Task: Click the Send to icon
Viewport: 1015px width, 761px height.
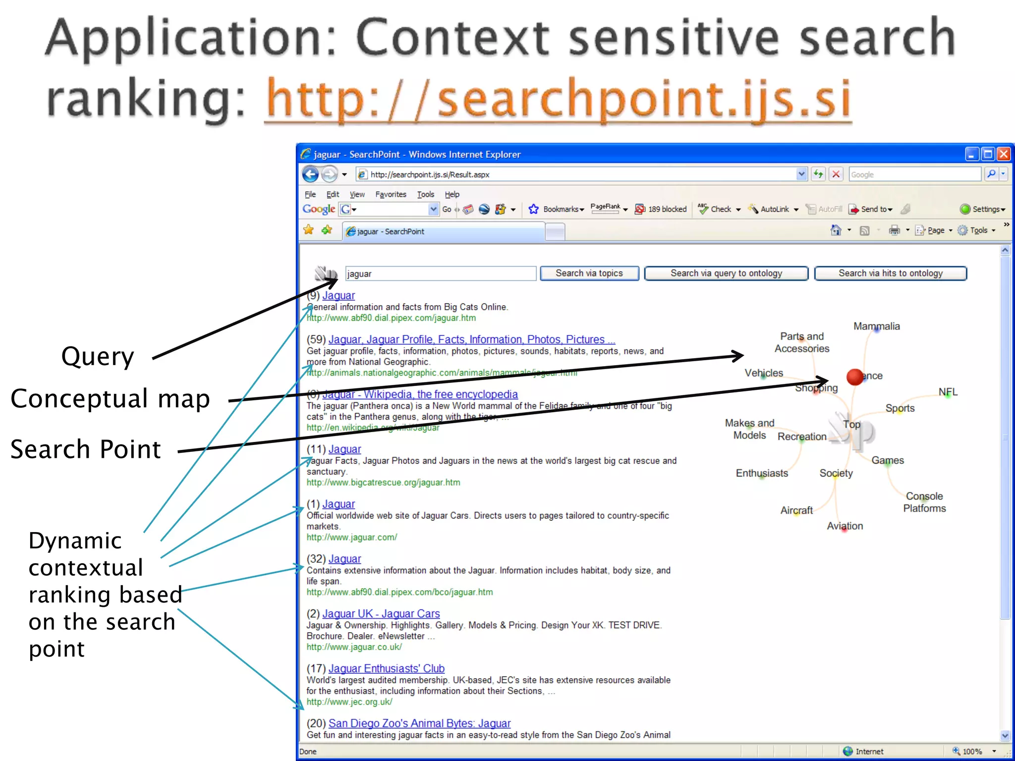Action: (x=853, y=209)
